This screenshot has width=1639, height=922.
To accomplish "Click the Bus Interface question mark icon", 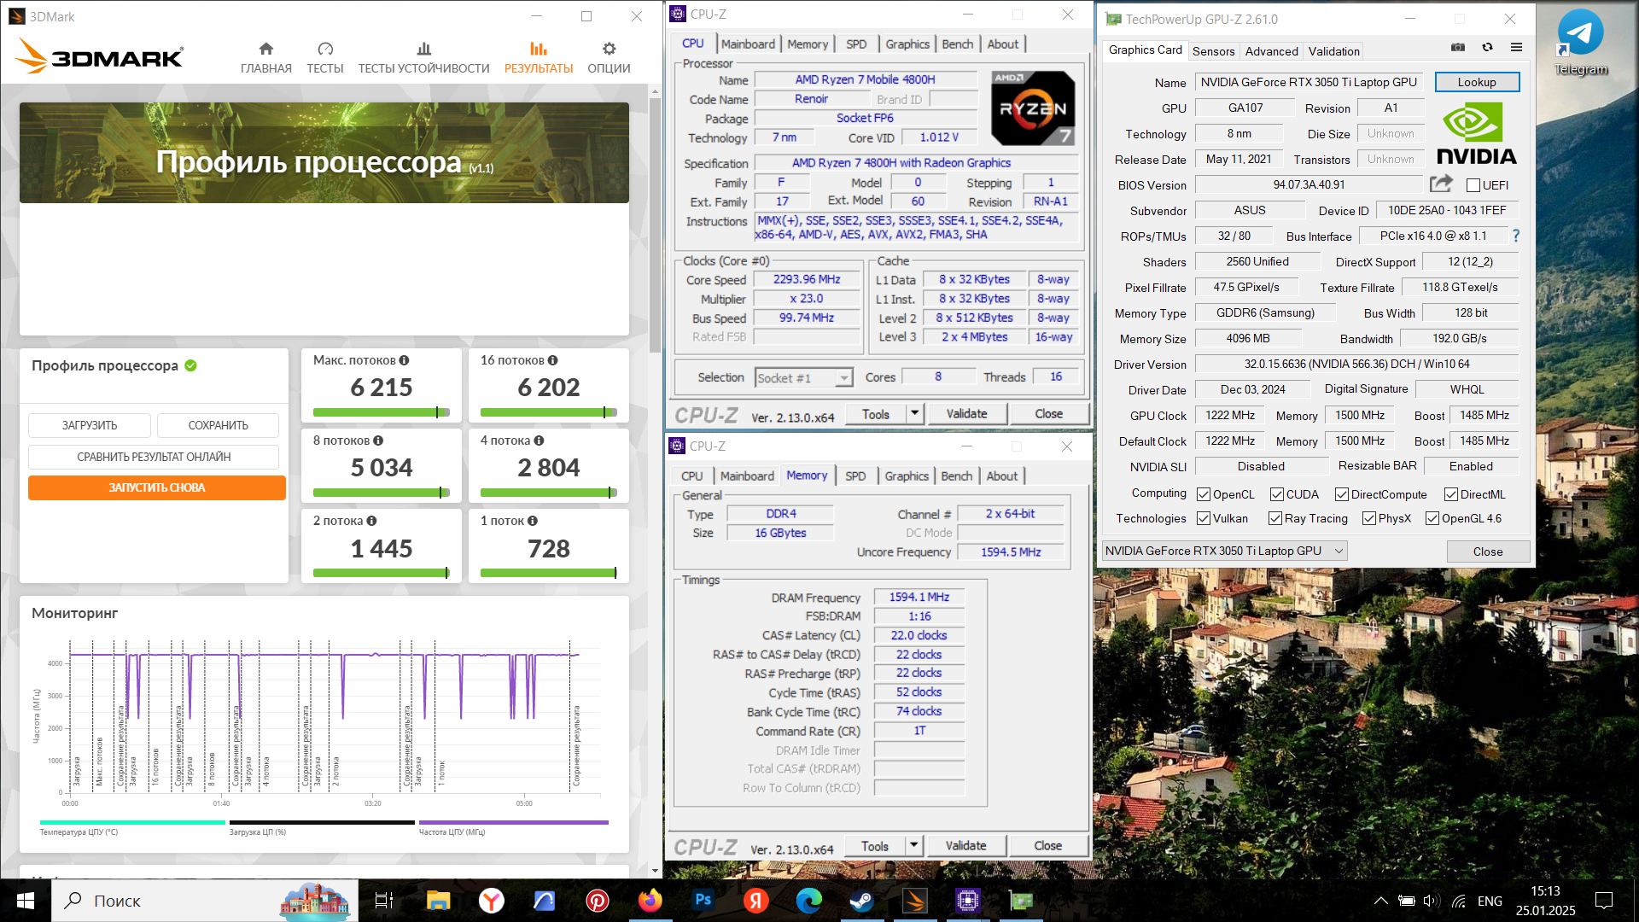I will pyautogui.click(x=1516, y=236).
